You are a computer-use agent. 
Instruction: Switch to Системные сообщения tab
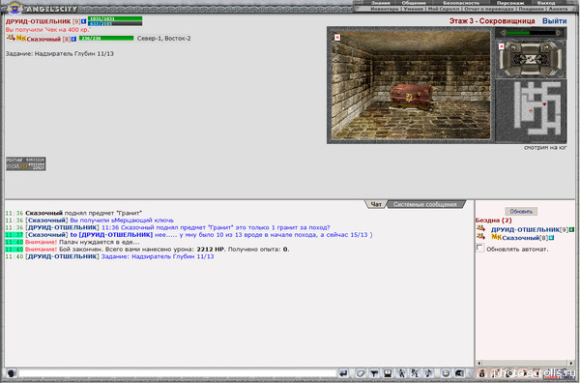point(425,204)
